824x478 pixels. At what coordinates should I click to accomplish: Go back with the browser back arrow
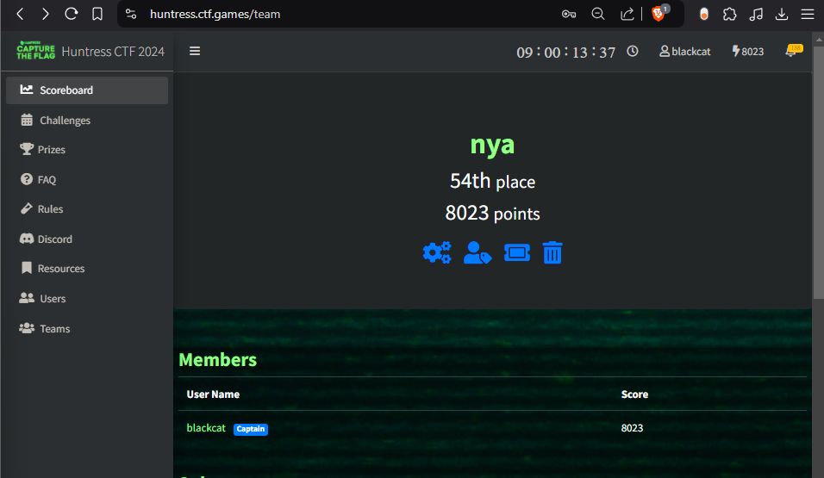pos(20,14)
